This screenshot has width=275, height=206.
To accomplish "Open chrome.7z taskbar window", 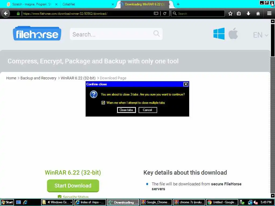I will coord(189,202).
